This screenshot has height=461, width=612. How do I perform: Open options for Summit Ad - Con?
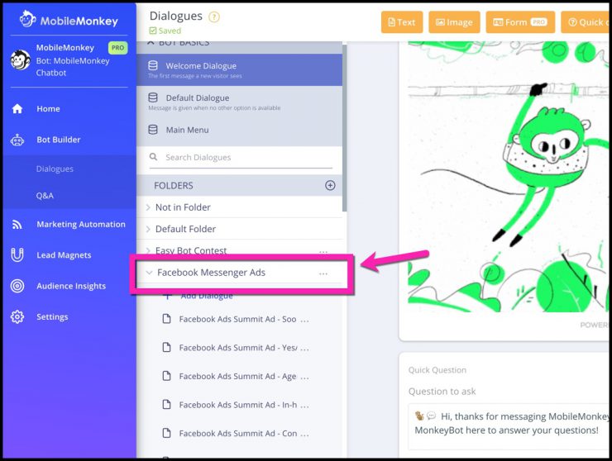click(305, 435)
